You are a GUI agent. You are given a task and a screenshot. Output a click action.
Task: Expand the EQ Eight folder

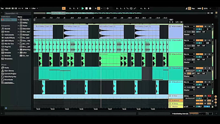pyautogui.click(x=18, y=35)
